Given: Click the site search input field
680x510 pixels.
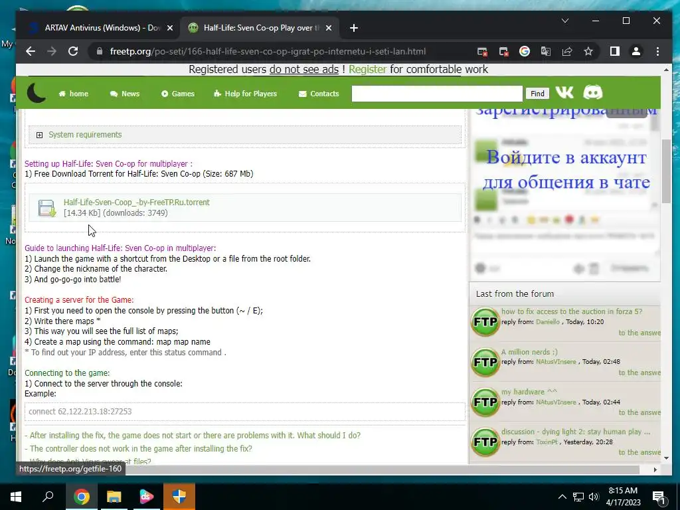Looking at the screenshot, I should (437, 93).
